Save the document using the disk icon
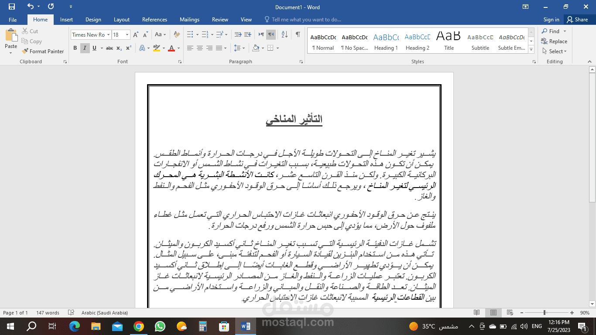596x335 pixels. point(12,7)
